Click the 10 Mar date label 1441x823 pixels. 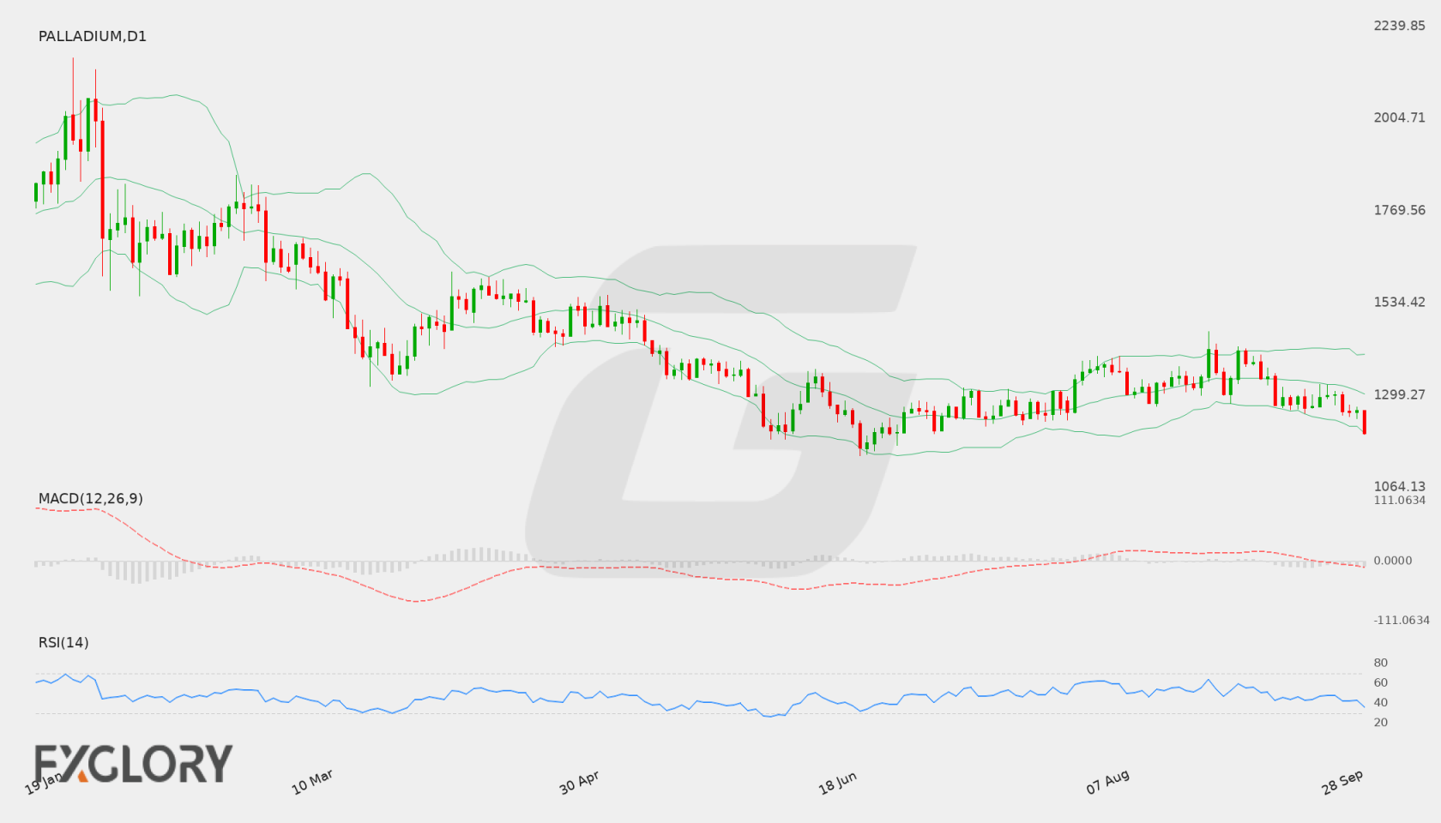tap(312, 782)
